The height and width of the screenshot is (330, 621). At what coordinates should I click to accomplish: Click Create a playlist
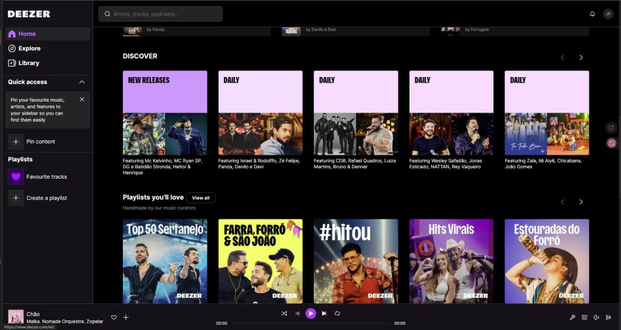tap(47, 198)
